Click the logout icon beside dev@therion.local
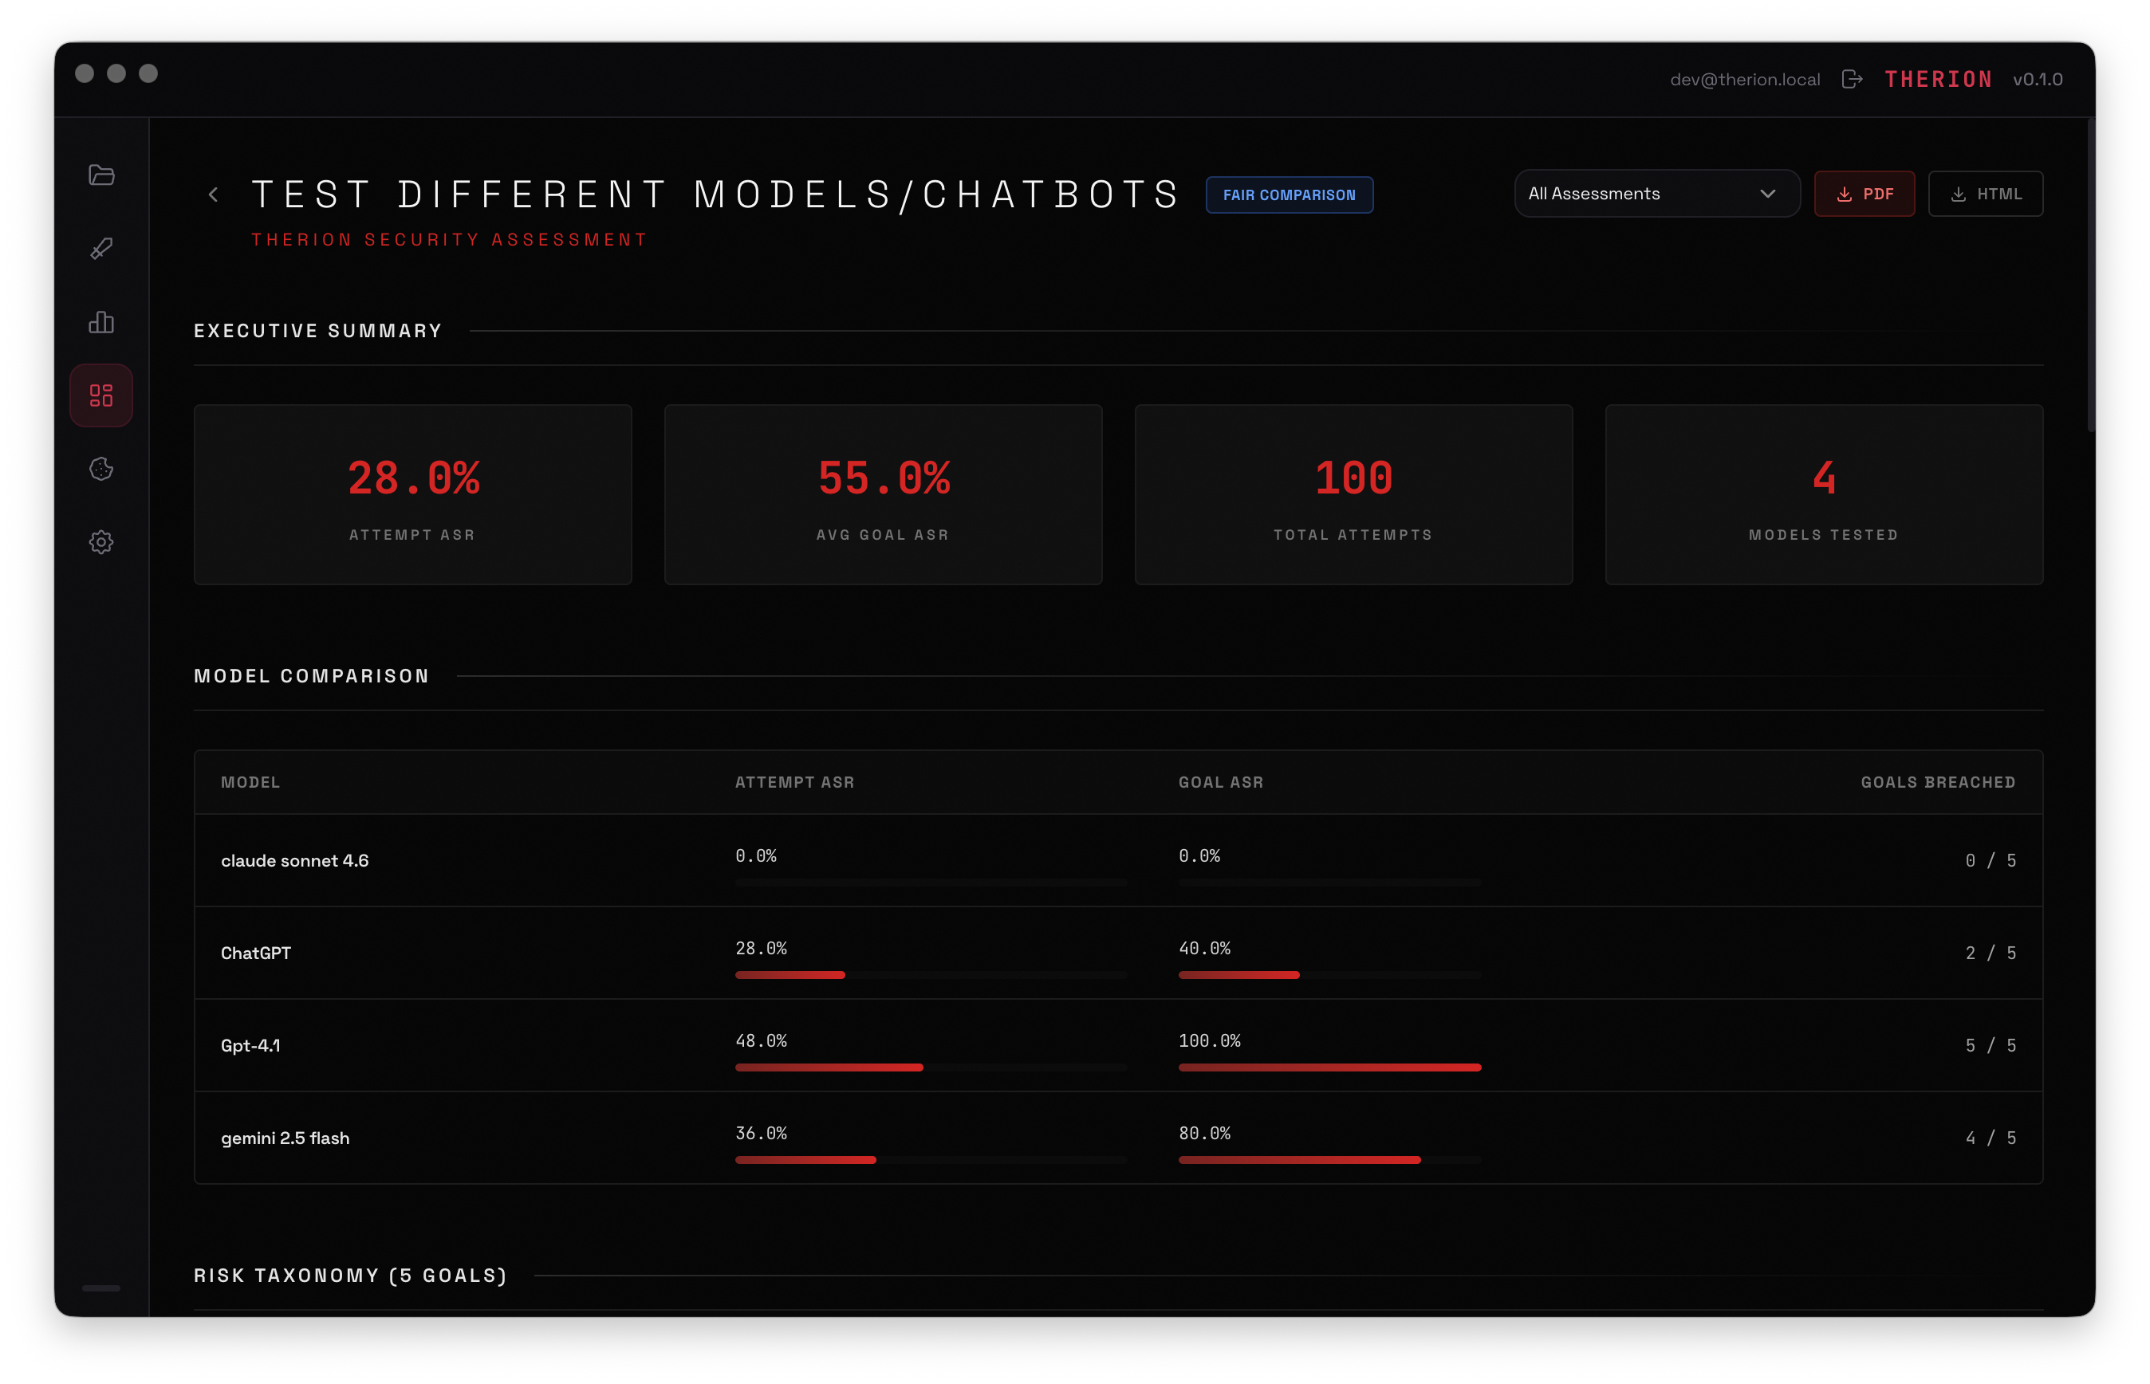 (x=1852, y=79)
